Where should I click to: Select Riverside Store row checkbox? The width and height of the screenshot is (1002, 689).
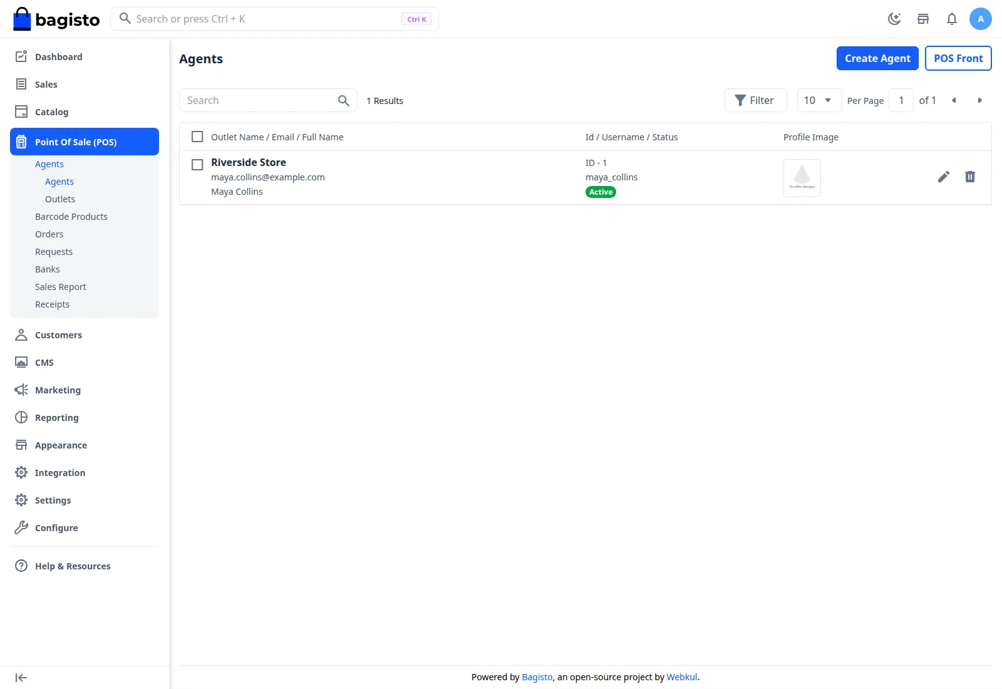(197, 165)
